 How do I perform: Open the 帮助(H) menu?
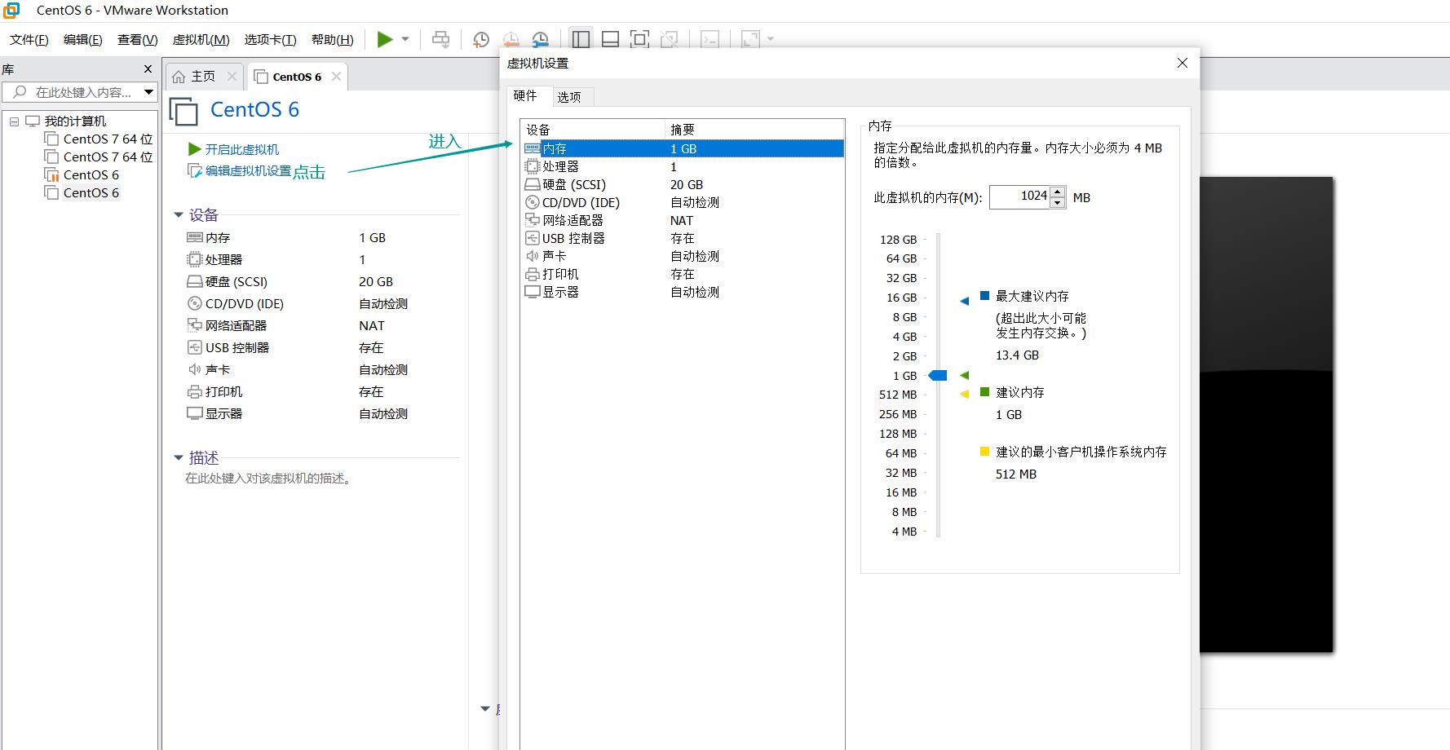[x=333, y=39]
